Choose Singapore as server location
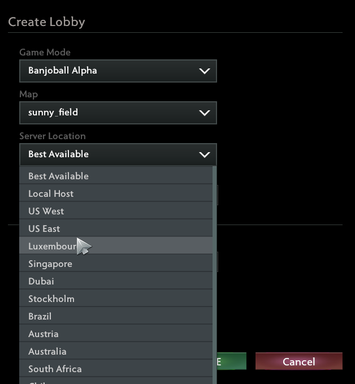The height and width of the screenshot is (384, 355). click(x=116, y=264)
